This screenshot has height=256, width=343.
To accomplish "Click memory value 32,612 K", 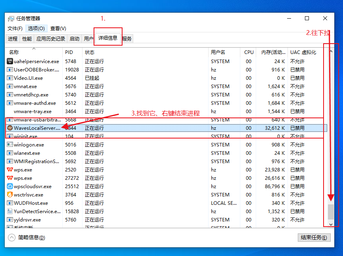I will click(275, 128).
